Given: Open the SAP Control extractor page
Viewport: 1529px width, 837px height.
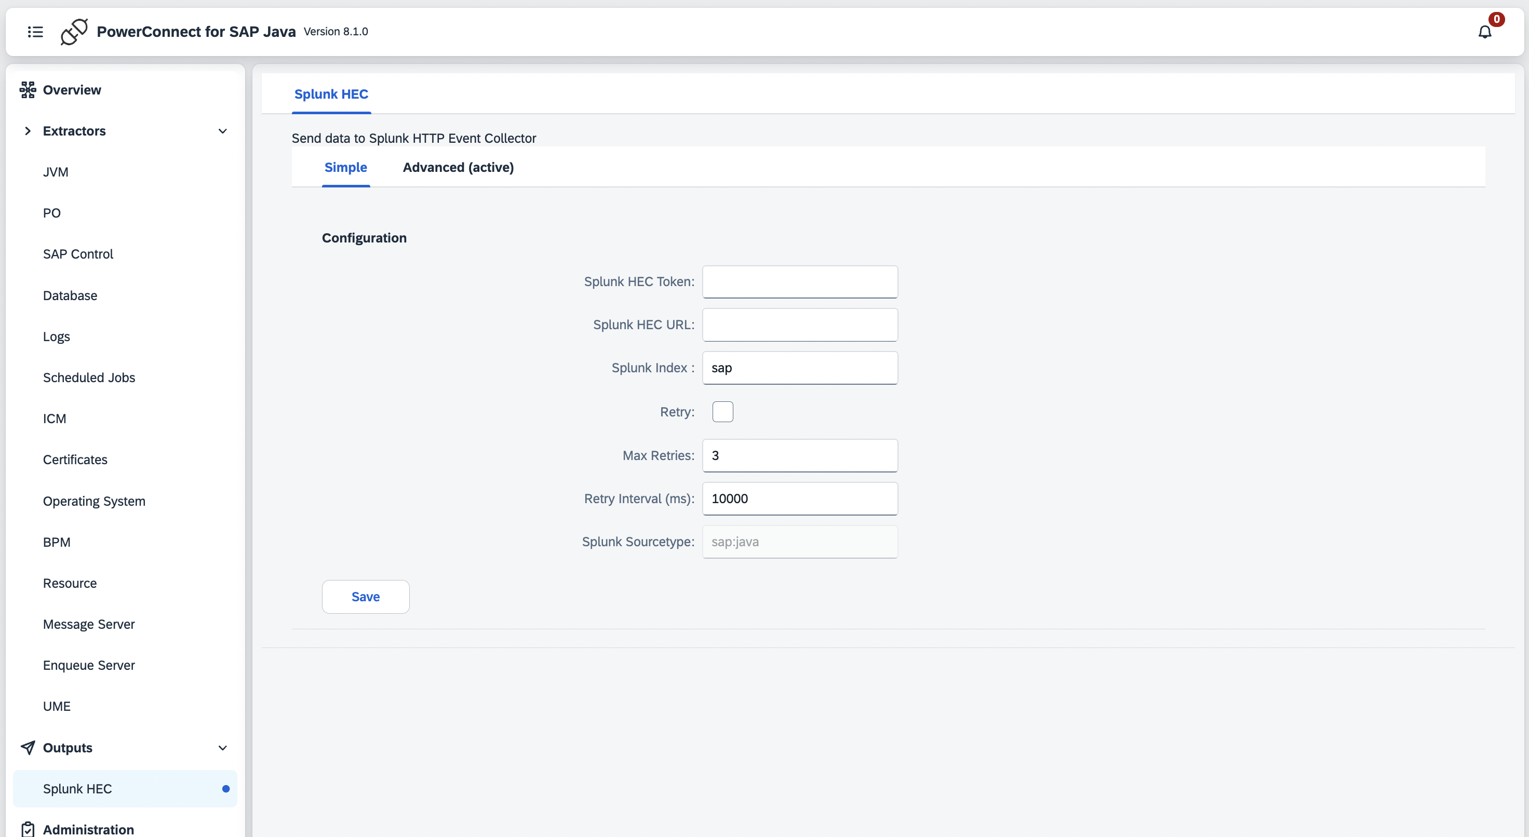Looking at the screenshot, I should pyautogui.click(x=78, y=254).
